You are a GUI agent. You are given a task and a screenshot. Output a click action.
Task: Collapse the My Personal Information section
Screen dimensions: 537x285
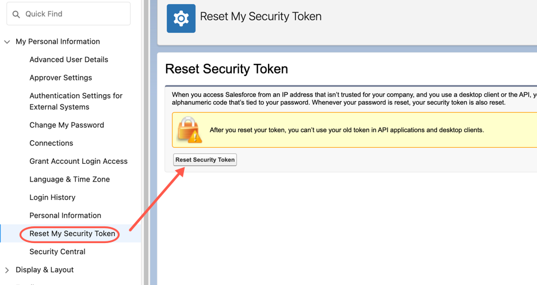click(x=7, y=42)
